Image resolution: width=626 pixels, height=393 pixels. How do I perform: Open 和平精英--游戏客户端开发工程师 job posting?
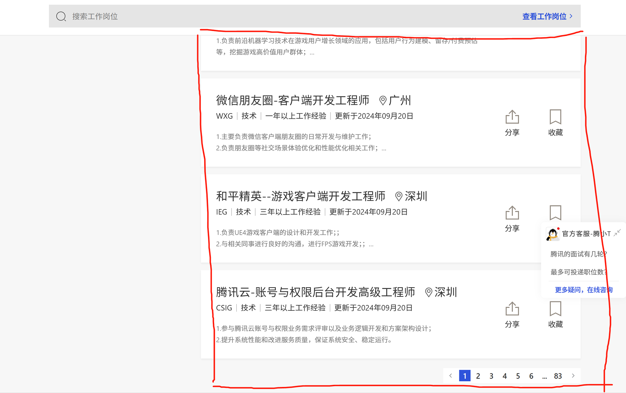pyautogui.click(x=301, y=196)
